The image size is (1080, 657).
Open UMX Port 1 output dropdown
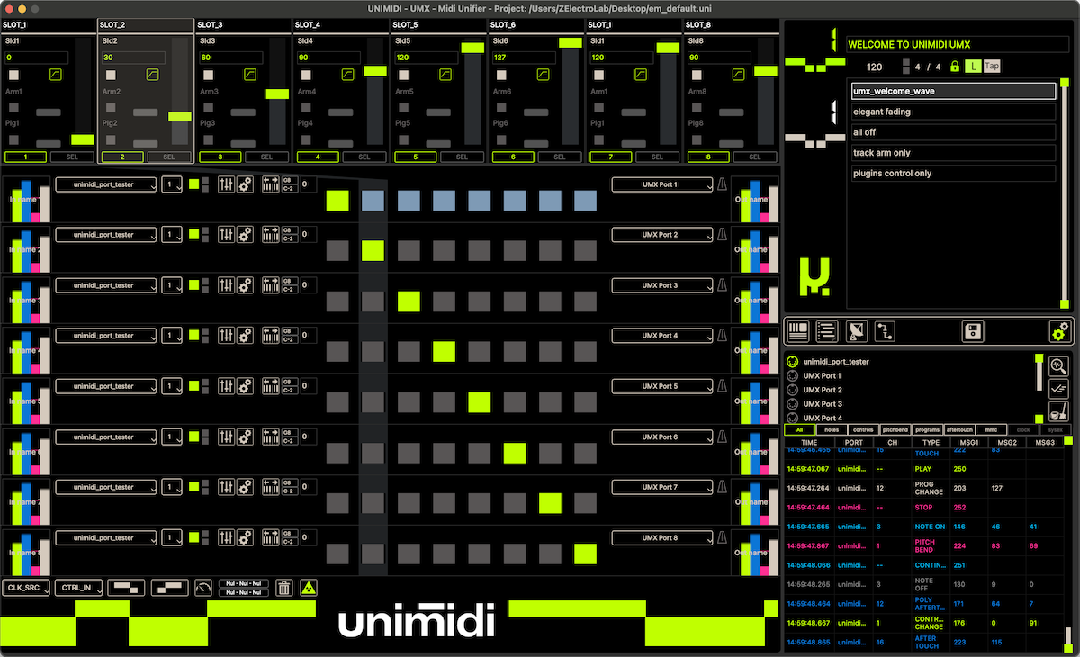(661, 184)
